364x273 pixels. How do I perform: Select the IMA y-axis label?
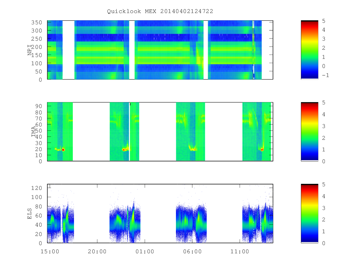coord(34,132)
